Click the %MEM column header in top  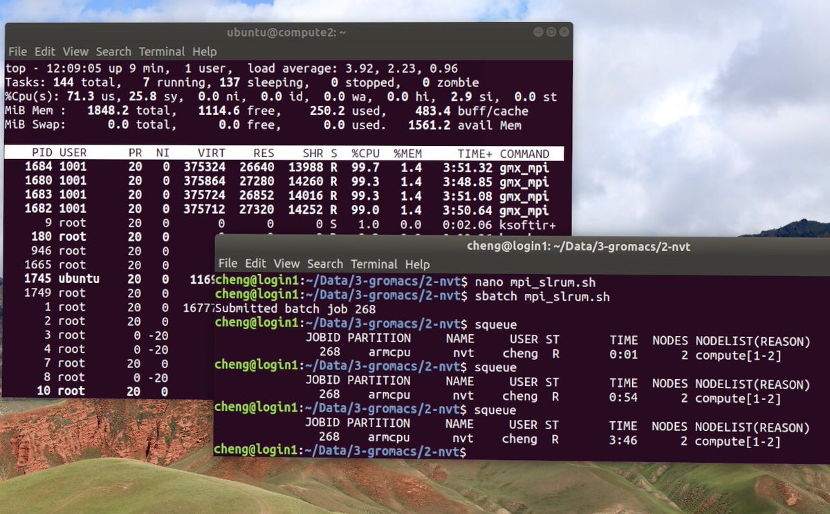[x=407, y=154]
